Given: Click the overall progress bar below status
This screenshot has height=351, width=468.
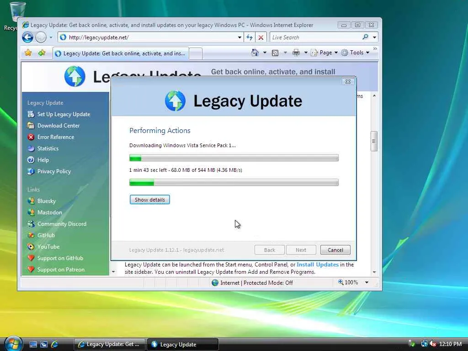Looking at the screenshot, I should (234, 182).
